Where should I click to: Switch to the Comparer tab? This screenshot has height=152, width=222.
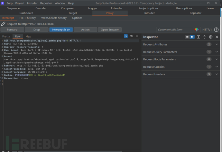pyautogui.click(x=67, y=8)
